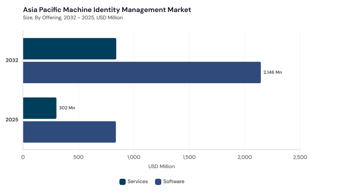Screen dimensions: 343x193
Task: Click the Software legend color swatch
Action: [158, 181]
